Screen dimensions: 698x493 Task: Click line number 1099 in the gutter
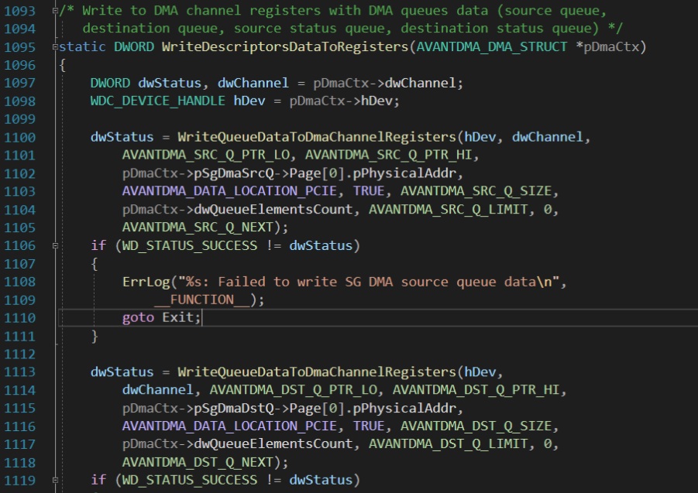click(19, 119)
